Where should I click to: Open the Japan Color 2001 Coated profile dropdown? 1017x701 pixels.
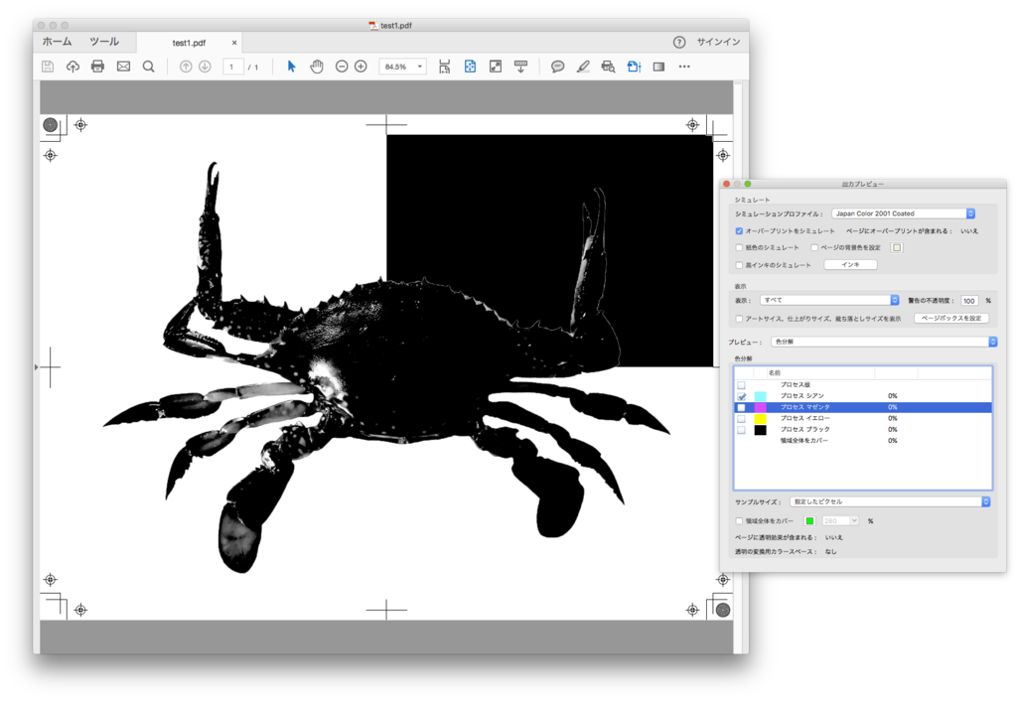(x=903, y=213)
